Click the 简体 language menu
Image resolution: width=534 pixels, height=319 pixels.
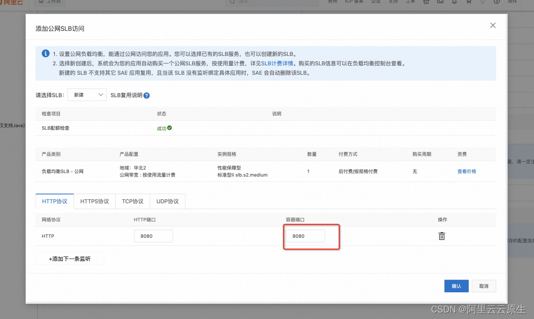(x=513, y=2)
